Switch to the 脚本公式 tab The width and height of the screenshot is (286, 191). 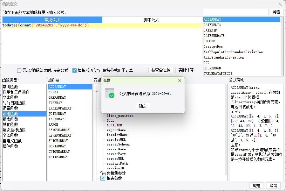click(x=151, y=20)
